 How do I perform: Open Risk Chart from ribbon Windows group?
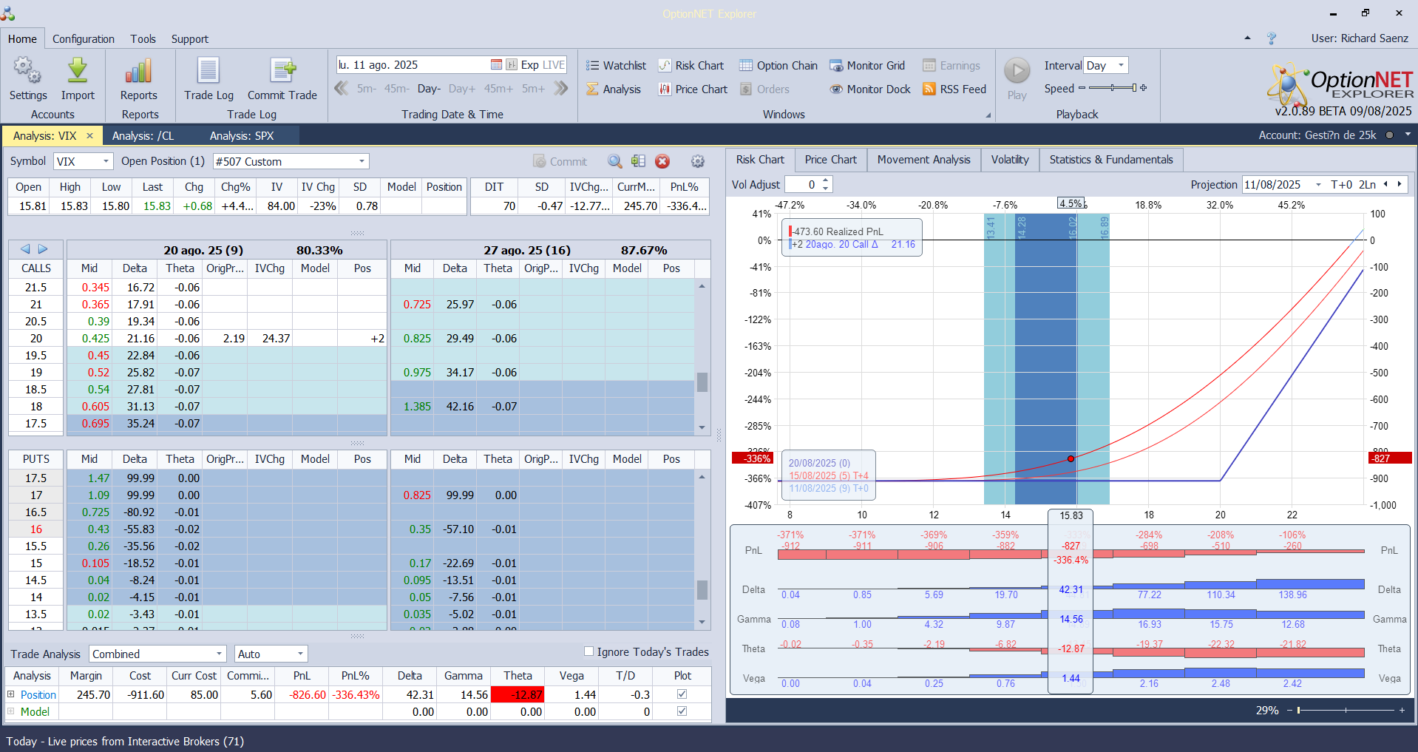(x=691, y=66)
